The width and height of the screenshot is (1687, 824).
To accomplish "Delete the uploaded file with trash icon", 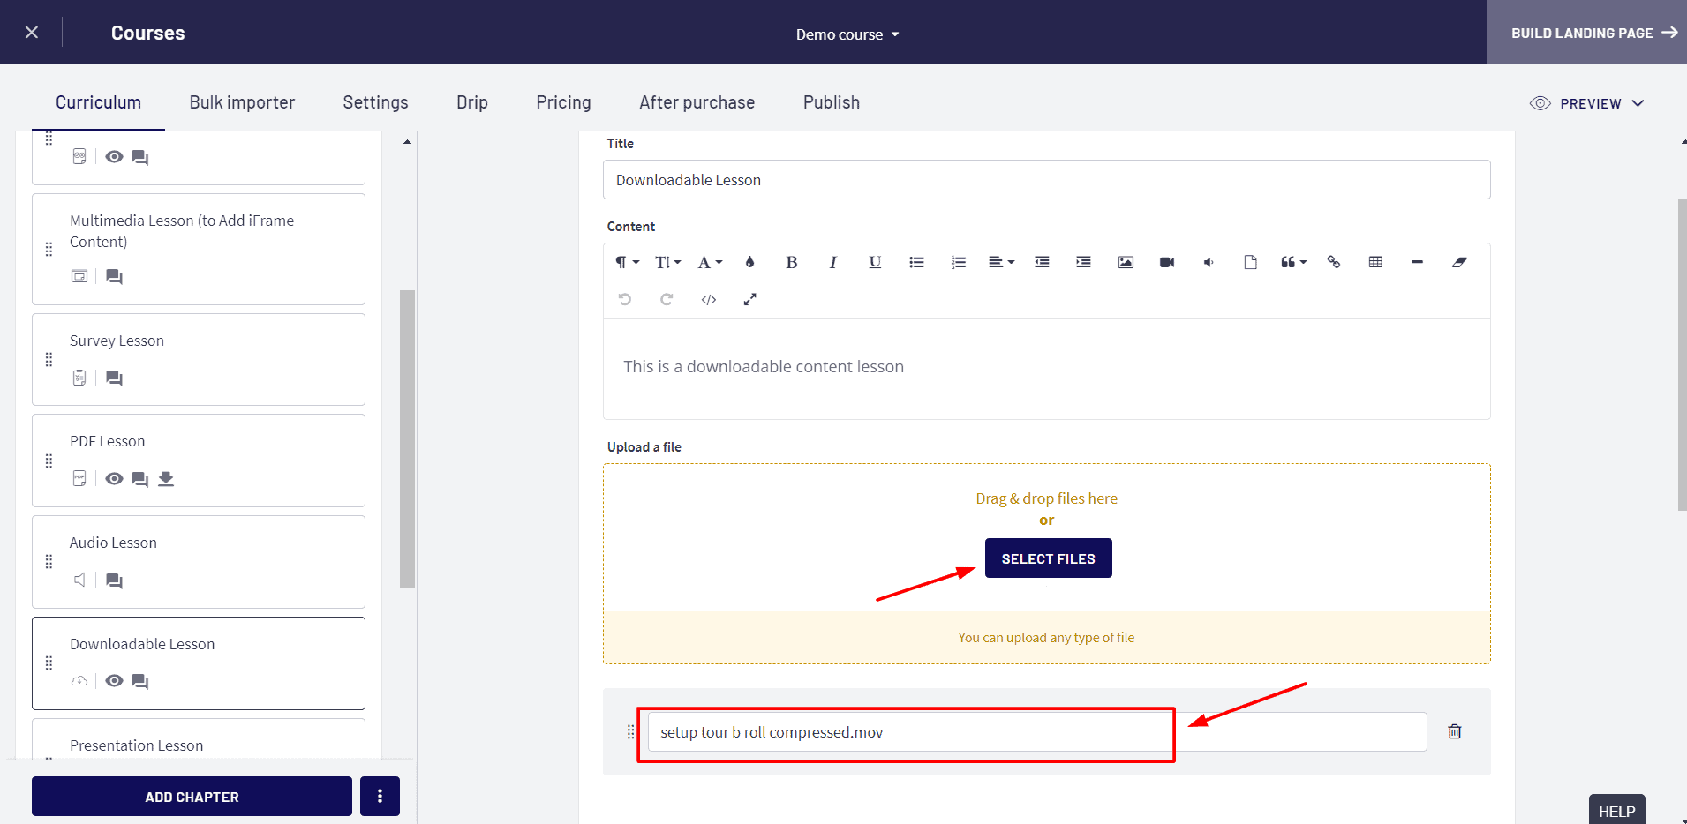I will 1455,731.
